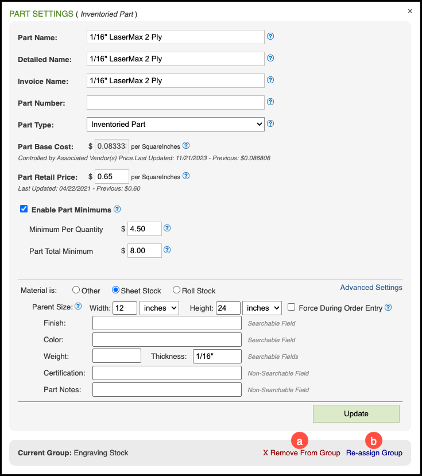Image resolution: width=422 pixels, height=476 pixels.
Task: Open help icon beside Parent Size
Action: [x=78, y=306]
